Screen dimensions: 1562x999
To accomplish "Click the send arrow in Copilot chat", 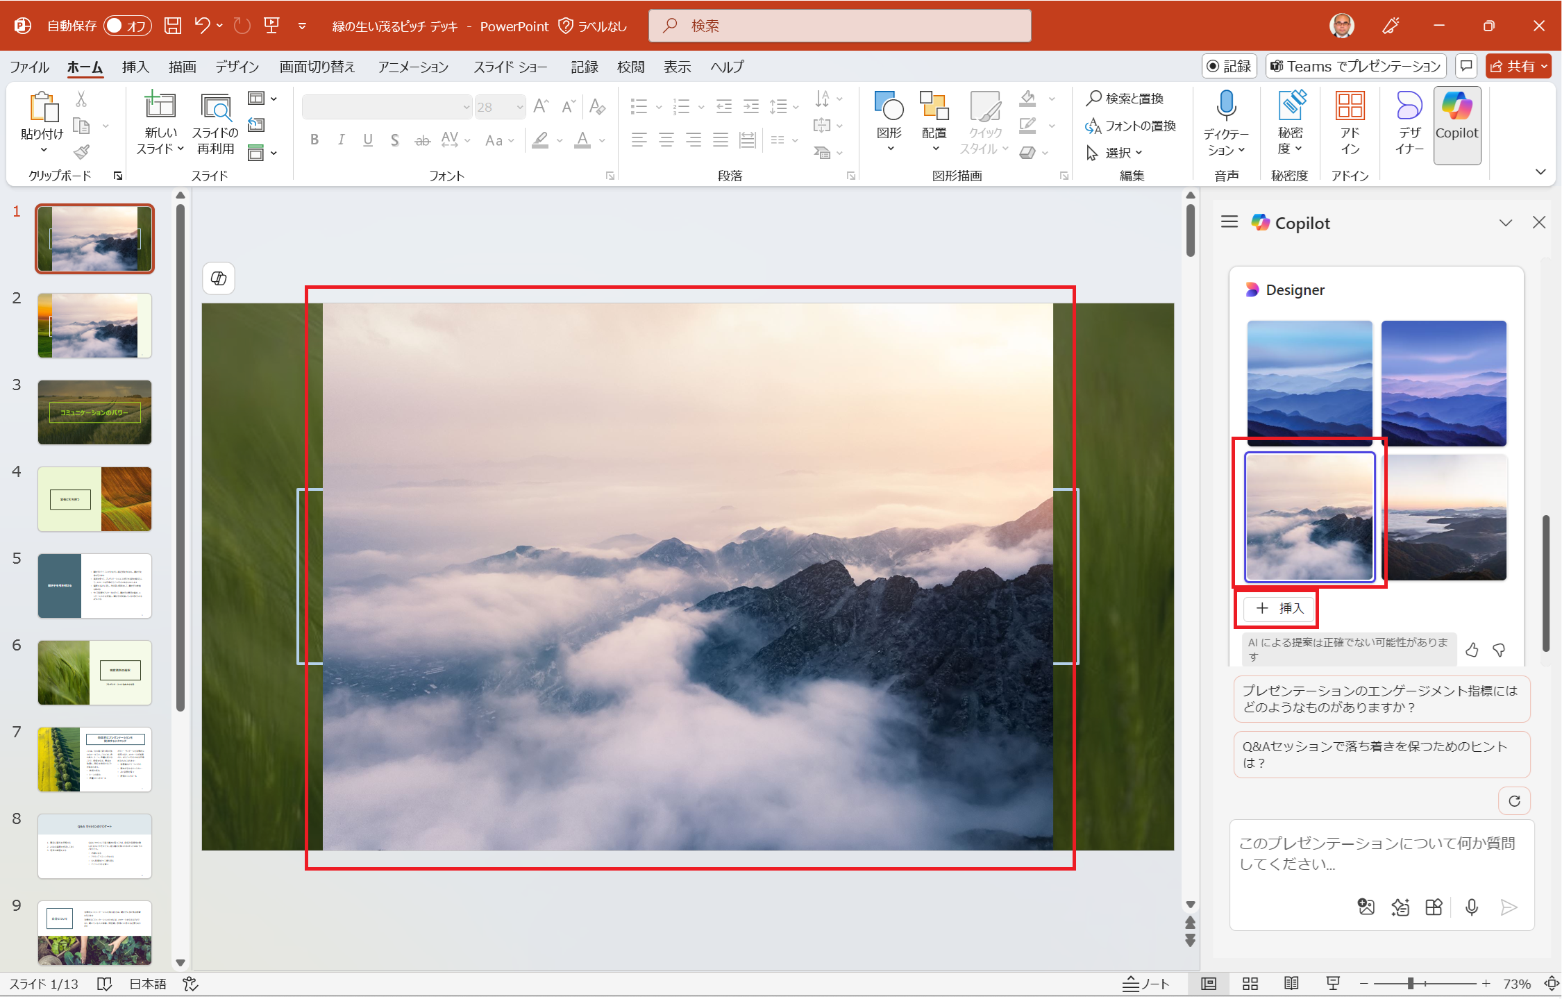I will [1508, 907].
